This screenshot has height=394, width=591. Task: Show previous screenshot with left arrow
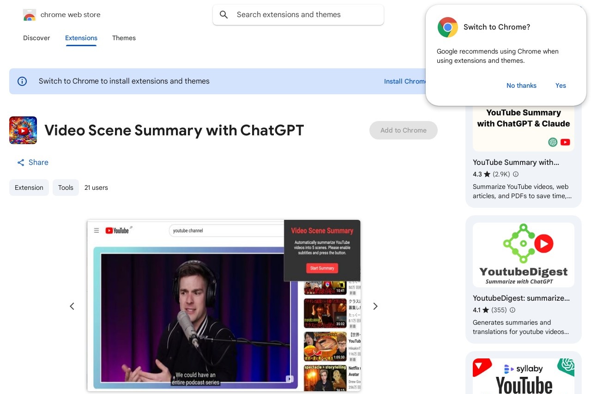coord(72,306)
